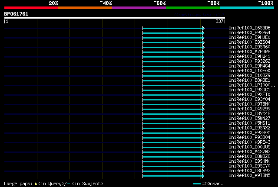Select the UniRef100_P93262 label
The height and width of the screenshot is (187, 278).
click(249, 61)
